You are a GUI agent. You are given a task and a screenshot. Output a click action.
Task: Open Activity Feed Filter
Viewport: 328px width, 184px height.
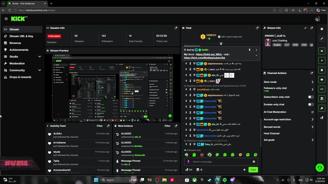(100, 126)
